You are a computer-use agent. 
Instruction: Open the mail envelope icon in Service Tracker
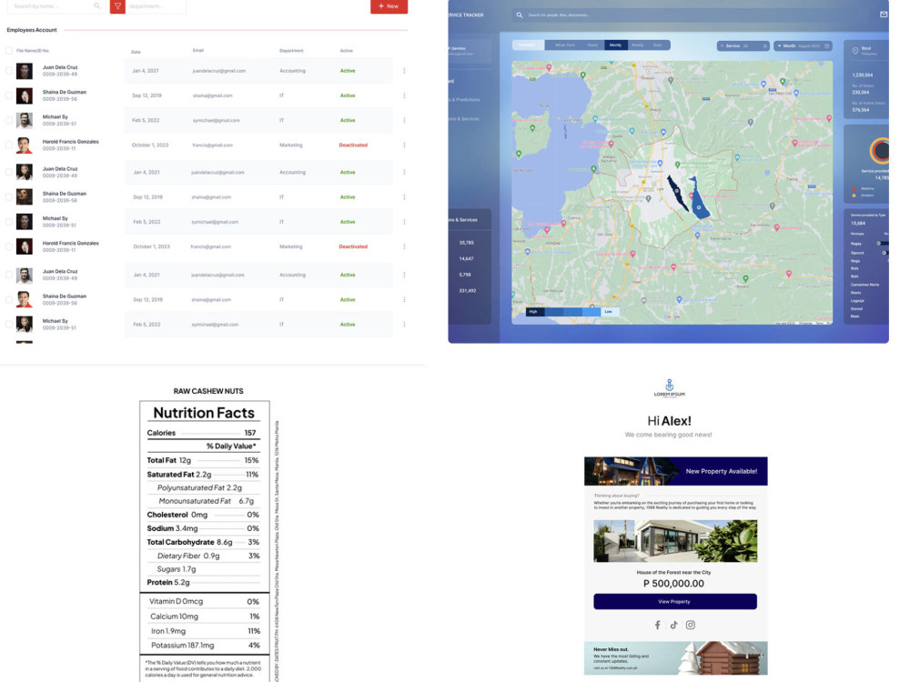click(884, 14)
